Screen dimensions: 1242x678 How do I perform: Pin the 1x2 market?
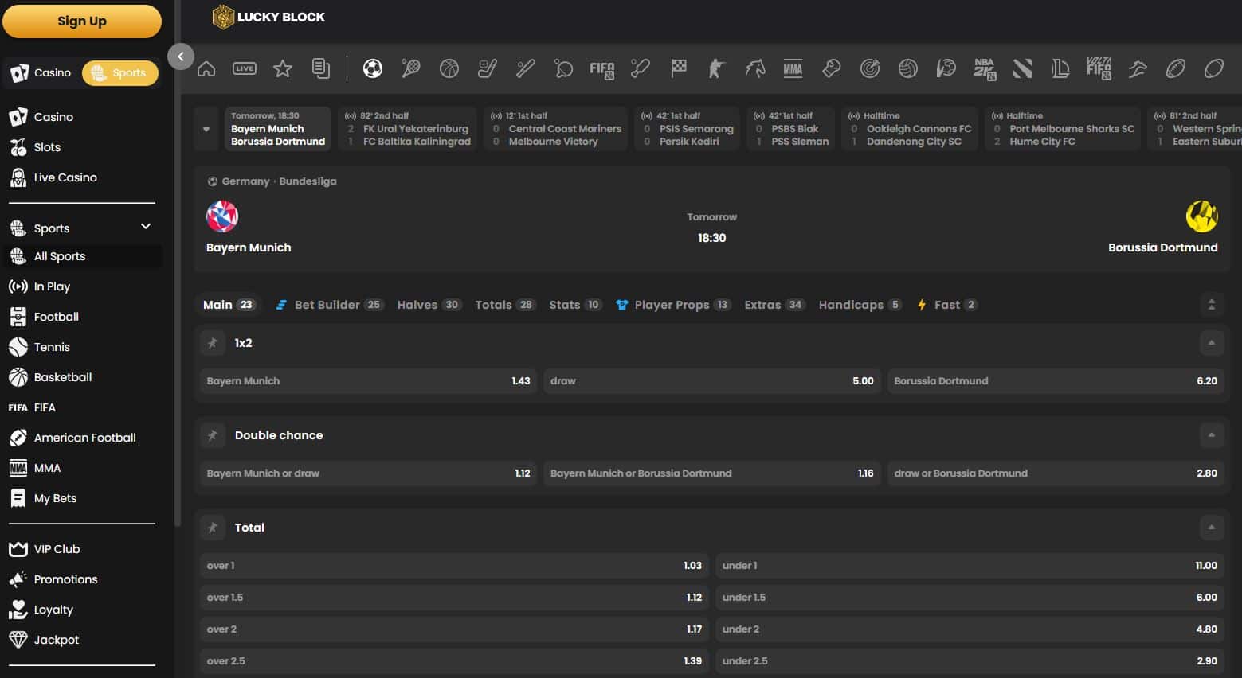tap(213, 343)
